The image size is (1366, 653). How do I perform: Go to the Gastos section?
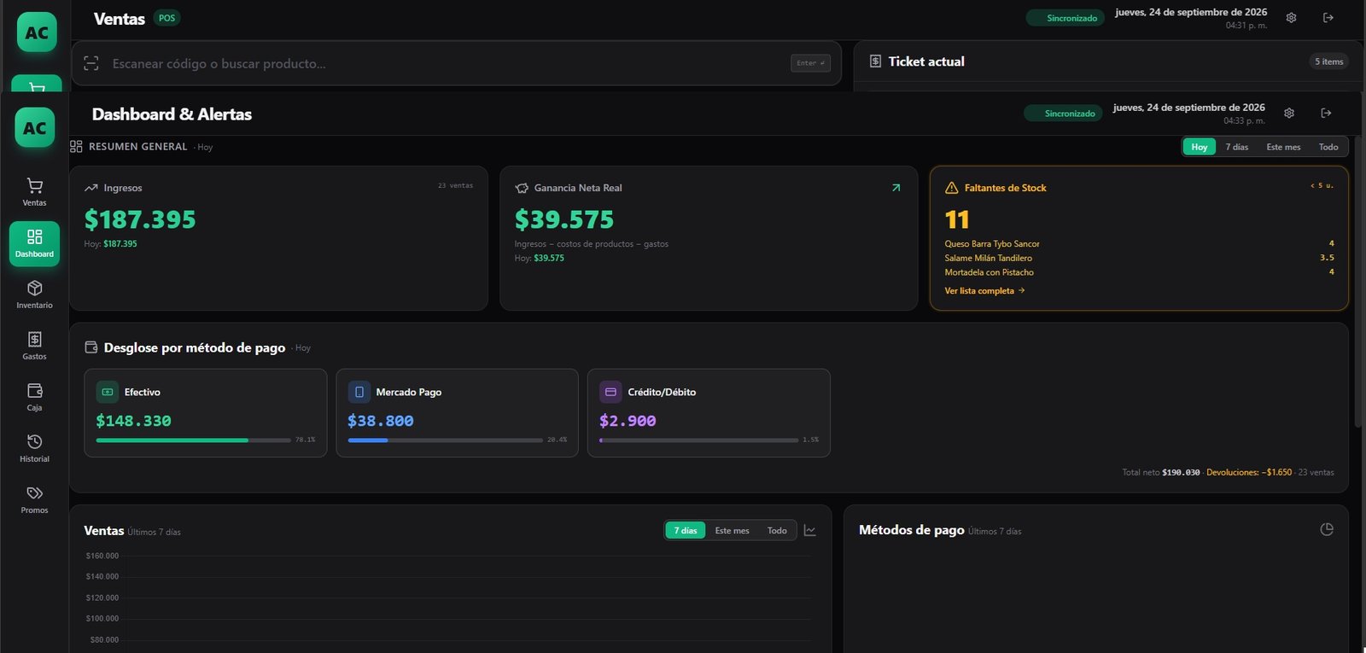click(34, 346)
